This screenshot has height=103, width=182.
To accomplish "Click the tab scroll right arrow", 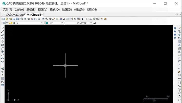I will (x=178, y=14).
